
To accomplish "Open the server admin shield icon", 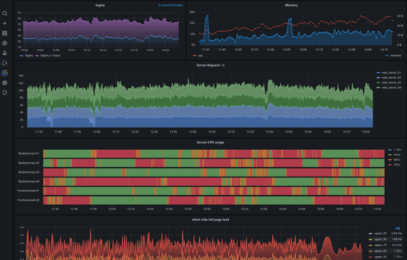I will click(x=5, y=93).
